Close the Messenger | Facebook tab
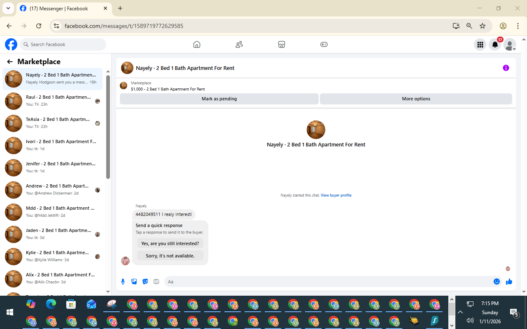Viewport: 527px width, 329px height. tap(105, 8)
